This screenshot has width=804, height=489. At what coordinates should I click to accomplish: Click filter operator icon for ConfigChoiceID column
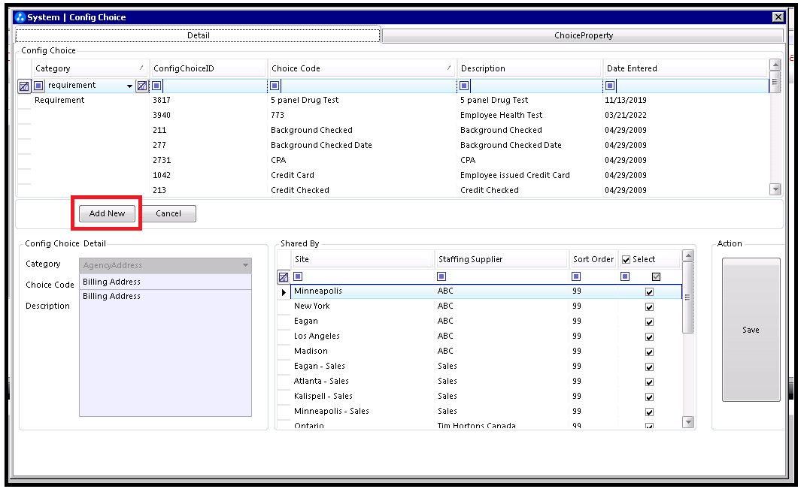[x=157, y=86]
